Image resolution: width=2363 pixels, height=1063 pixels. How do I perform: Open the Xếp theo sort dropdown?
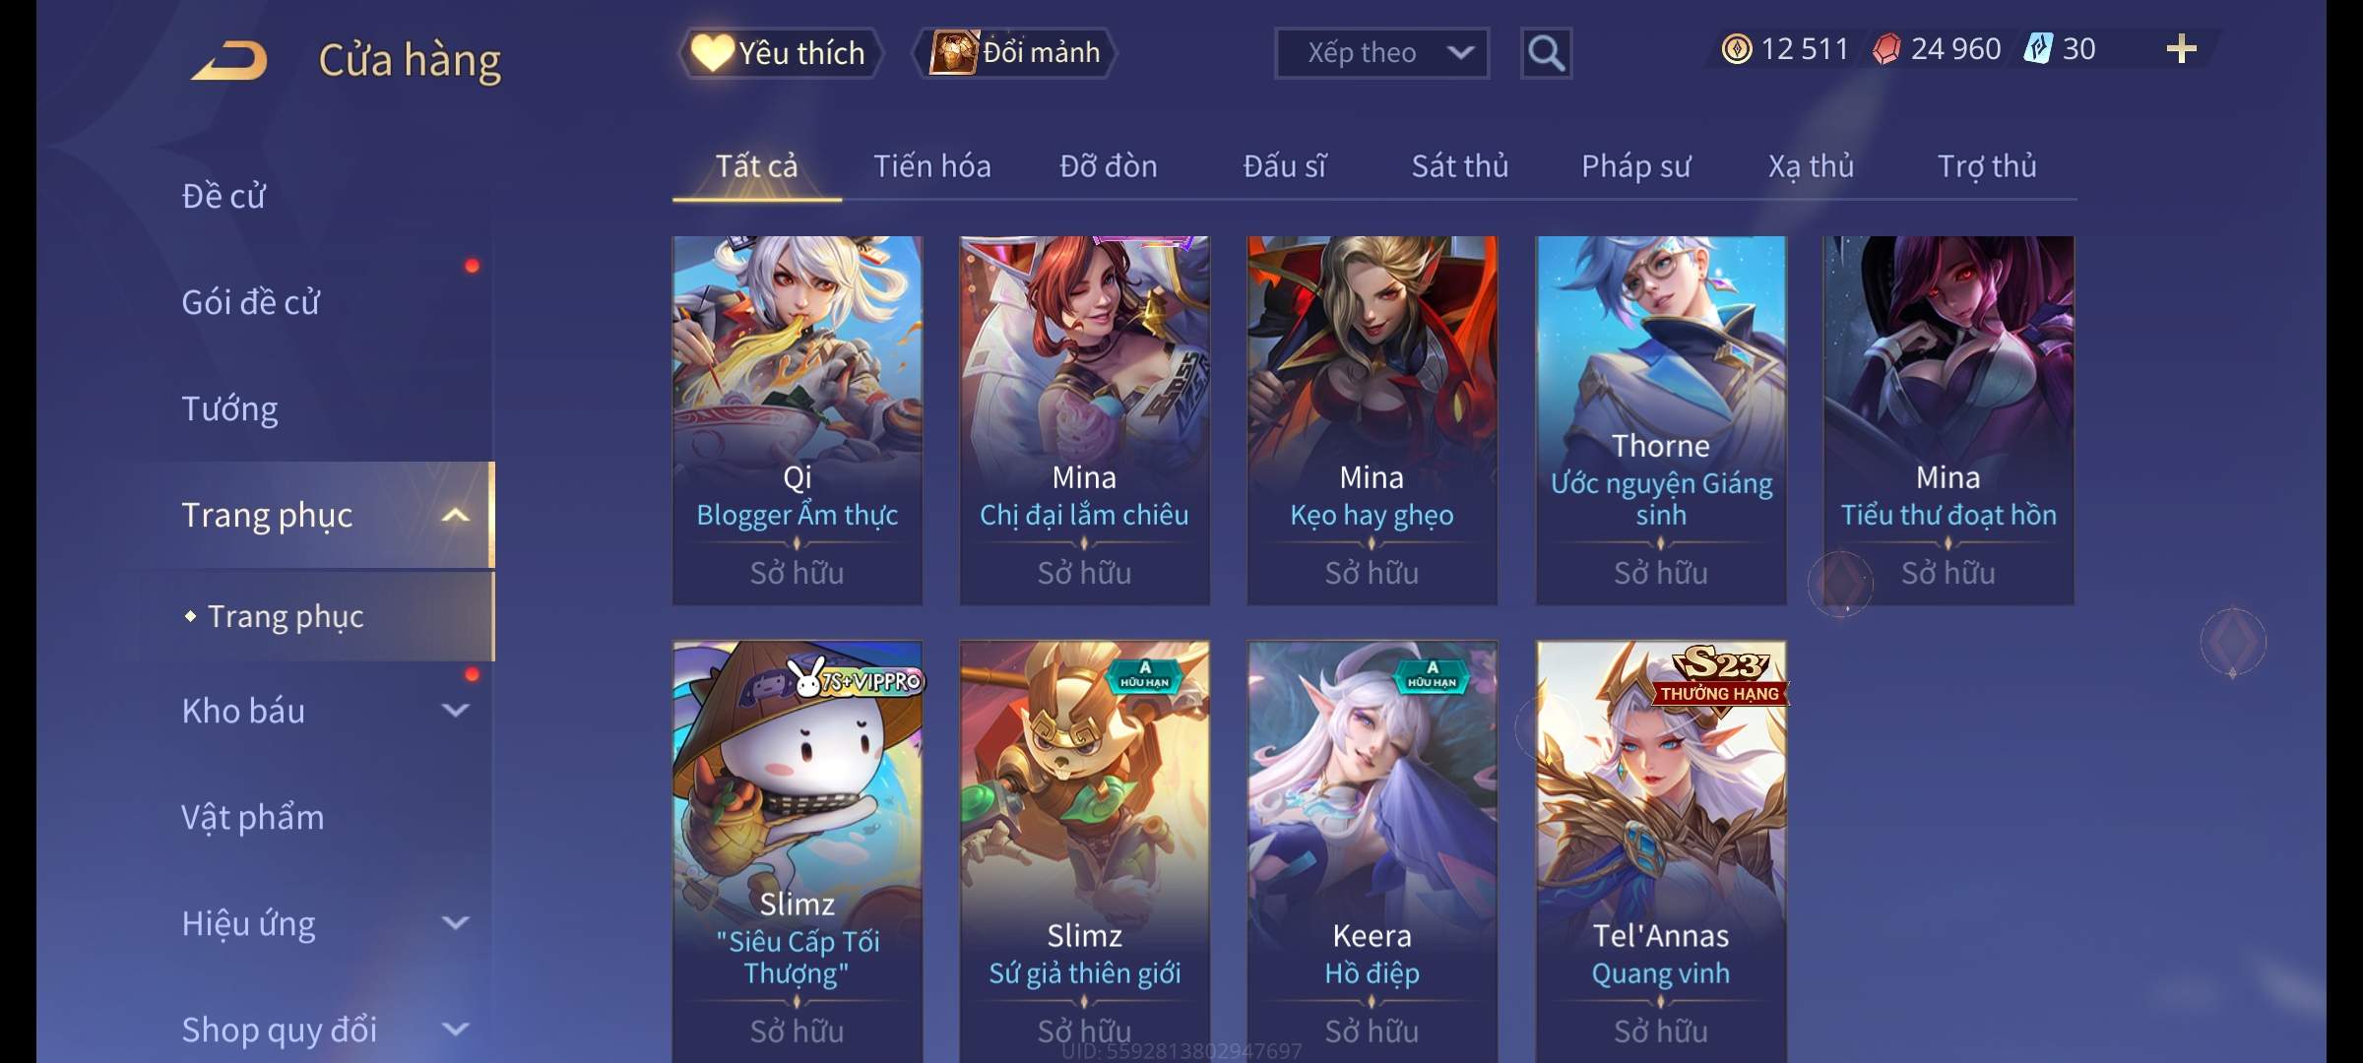coord(1381,53)
